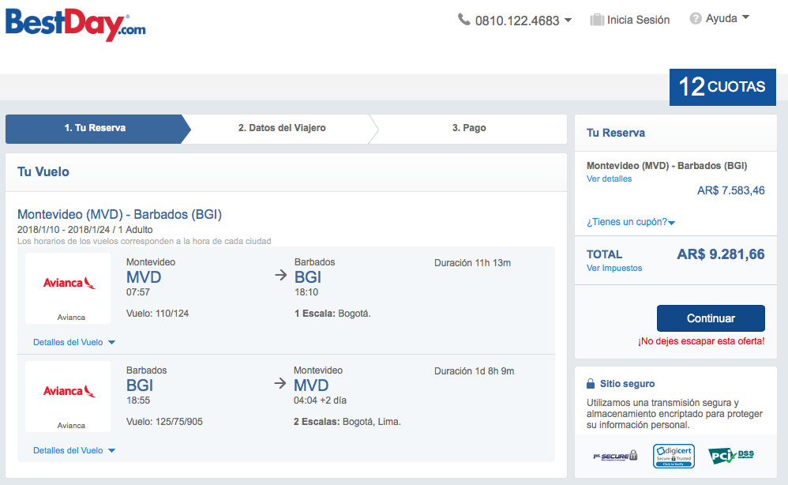The height and width of the screenshot is (485, 788).
Task: Click the question mark help icon
Action: (696, 19)
